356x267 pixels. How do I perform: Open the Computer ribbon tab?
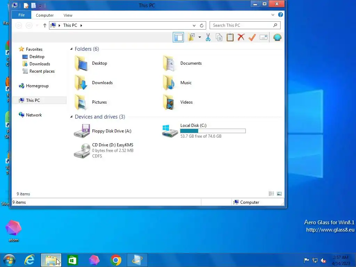tap(45, 15)
